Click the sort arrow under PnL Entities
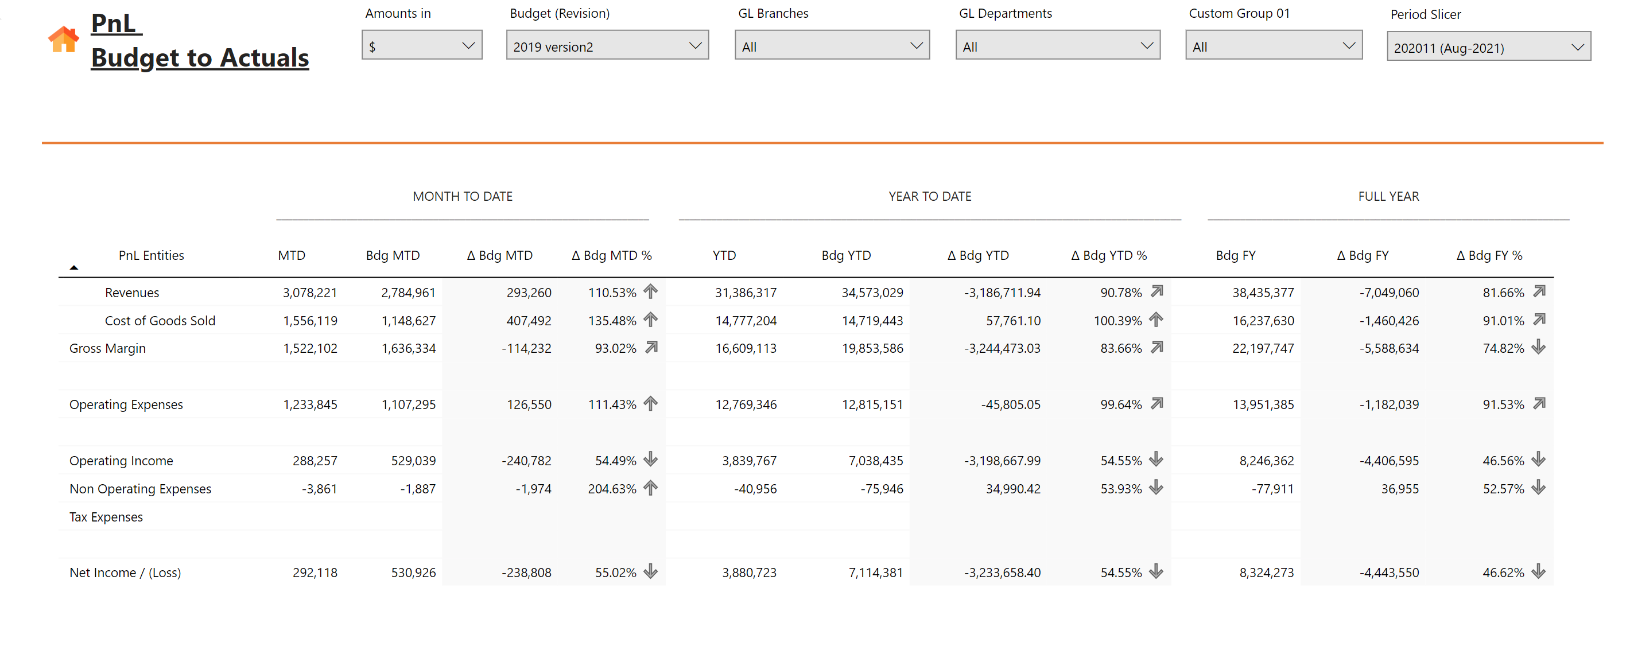Viewport: 1630px width, 654px height. 73,267
